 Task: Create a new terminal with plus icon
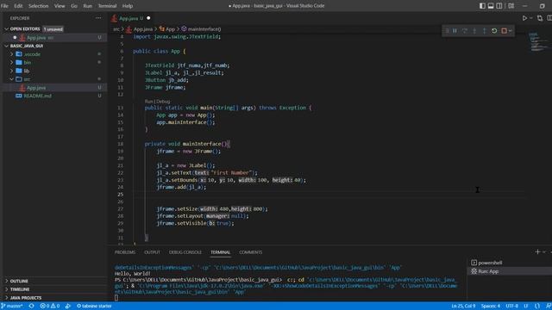click(x=537, y=251)
